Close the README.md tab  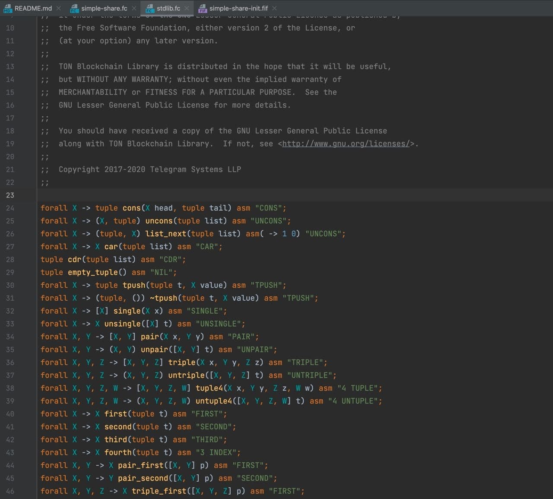pyautogui.click(x=58, y=8)
